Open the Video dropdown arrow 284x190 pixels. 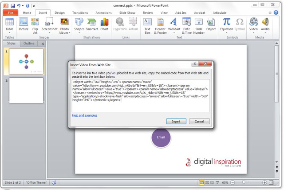click(x=253, y=32)
